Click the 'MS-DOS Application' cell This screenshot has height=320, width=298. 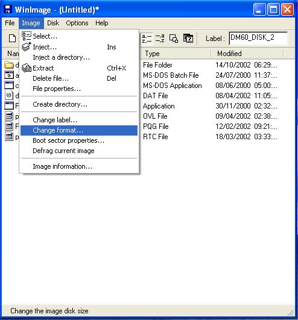tap(172, 86)
